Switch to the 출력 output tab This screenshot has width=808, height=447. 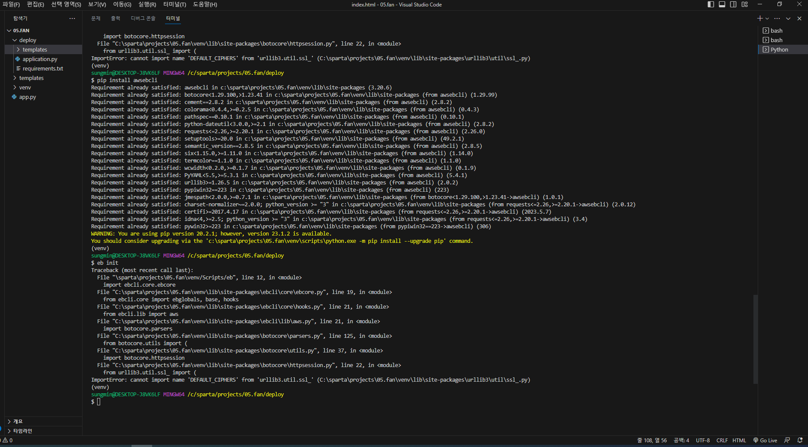(116, 18)
